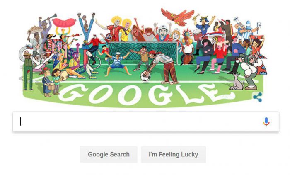Click the grey howling dog

pos(237,82)
